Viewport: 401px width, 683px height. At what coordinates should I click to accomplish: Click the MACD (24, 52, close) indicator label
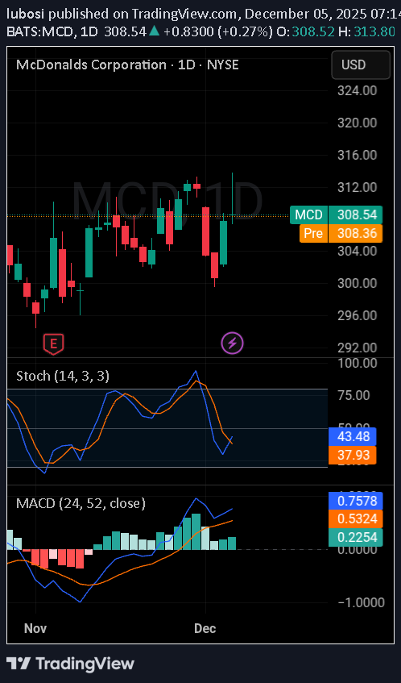[x=81, y=503]
